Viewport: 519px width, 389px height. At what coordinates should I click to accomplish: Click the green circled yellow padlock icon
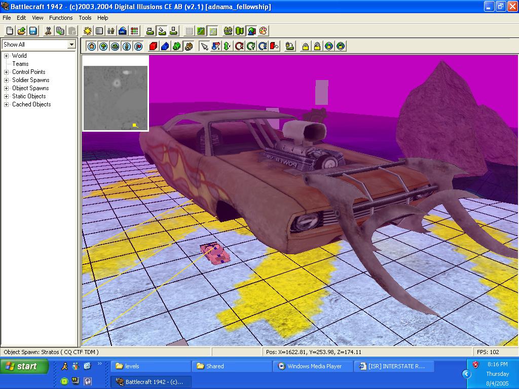341,46
